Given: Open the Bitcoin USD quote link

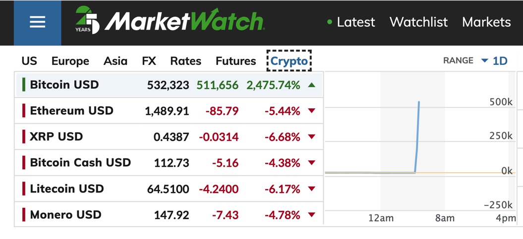Looking at the screenshot, I should point(64,85).
